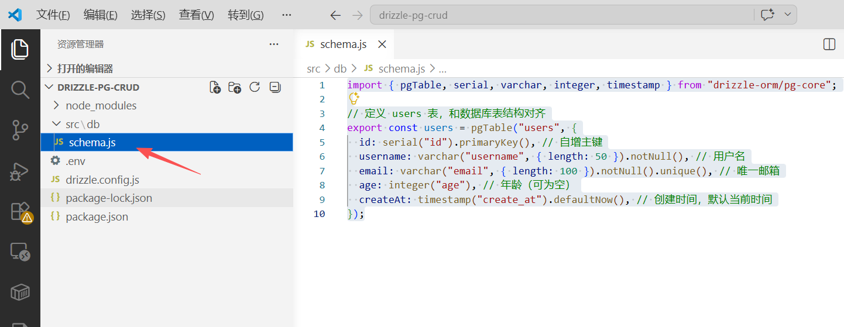Open the Search view in activity bar
Image resolution: width=844 pixels, height=327 pixels.
point(20,90)
